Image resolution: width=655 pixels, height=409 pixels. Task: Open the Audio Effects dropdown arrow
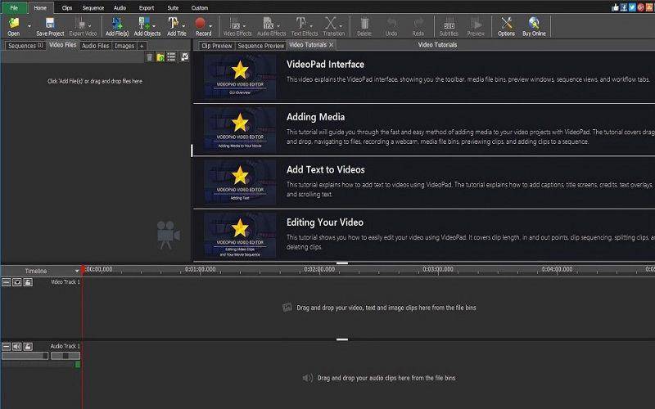[278, 26]
